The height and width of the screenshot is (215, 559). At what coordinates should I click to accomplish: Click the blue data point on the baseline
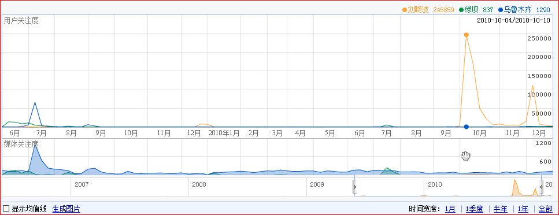pyautogui.click(x=466, y=127)
